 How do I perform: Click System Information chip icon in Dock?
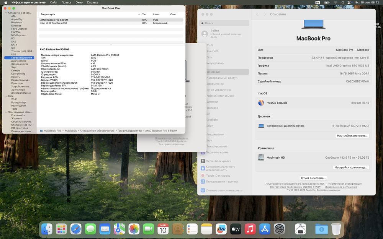[300, 229]
